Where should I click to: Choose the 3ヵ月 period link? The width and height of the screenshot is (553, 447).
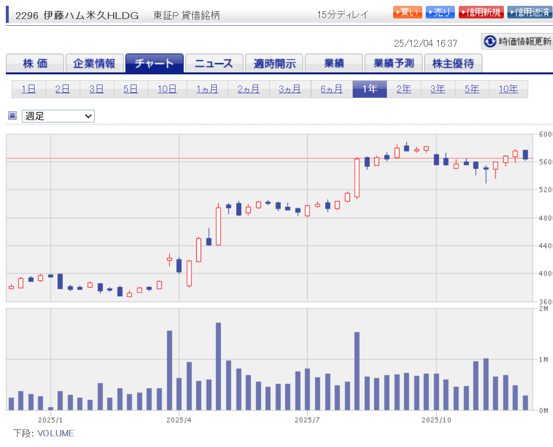tap(290, 89)
